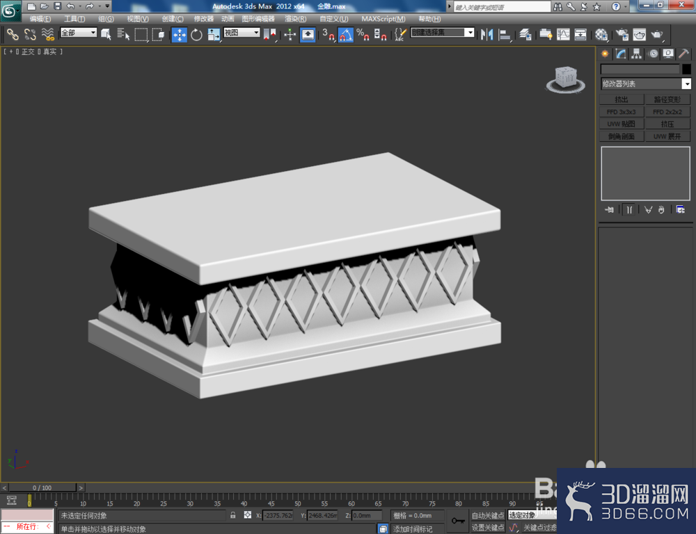Click the object name input field

coord(640,69)
